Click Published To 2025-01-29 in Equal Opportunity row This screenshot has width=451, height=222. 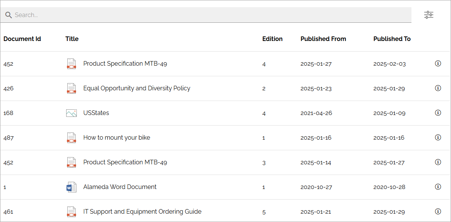(x=389, y=88)
